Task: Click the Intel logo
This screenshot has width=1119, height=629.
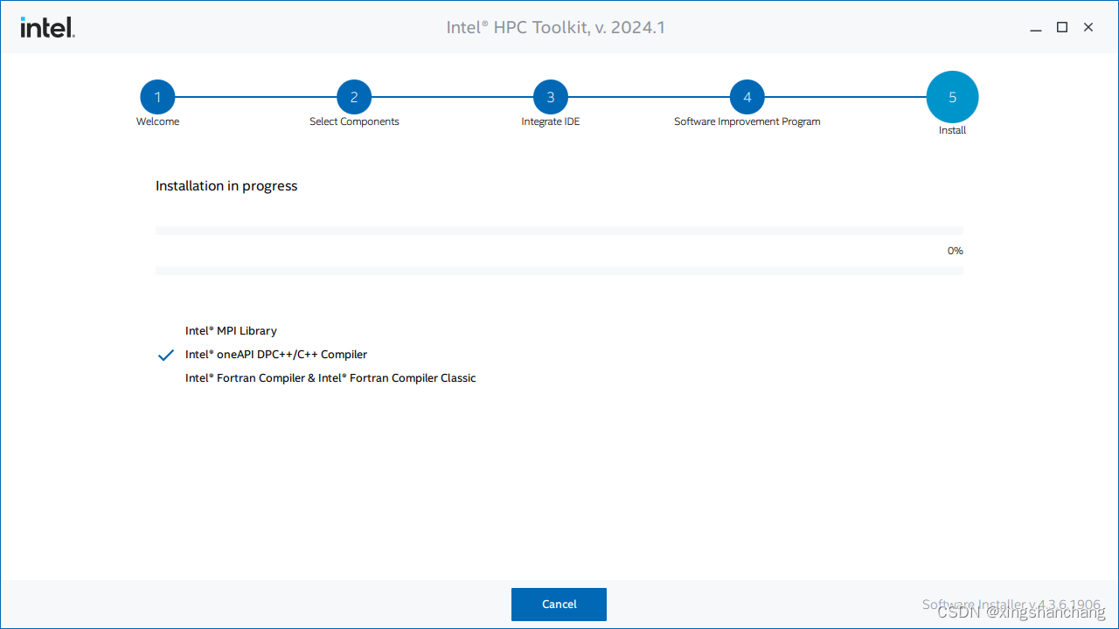Action: 48,28
